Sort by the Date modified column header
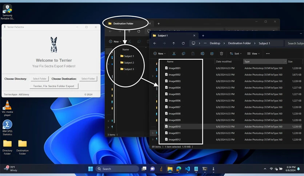304x176 pixels. [224, 61]
